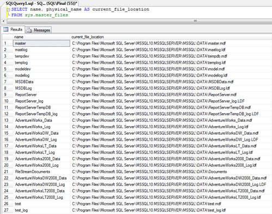Image resolution: width=272 pixels, height=214 pixels.
Task: Click the file path ending in ReportServer_log.LDF
Action: [158, 101]
